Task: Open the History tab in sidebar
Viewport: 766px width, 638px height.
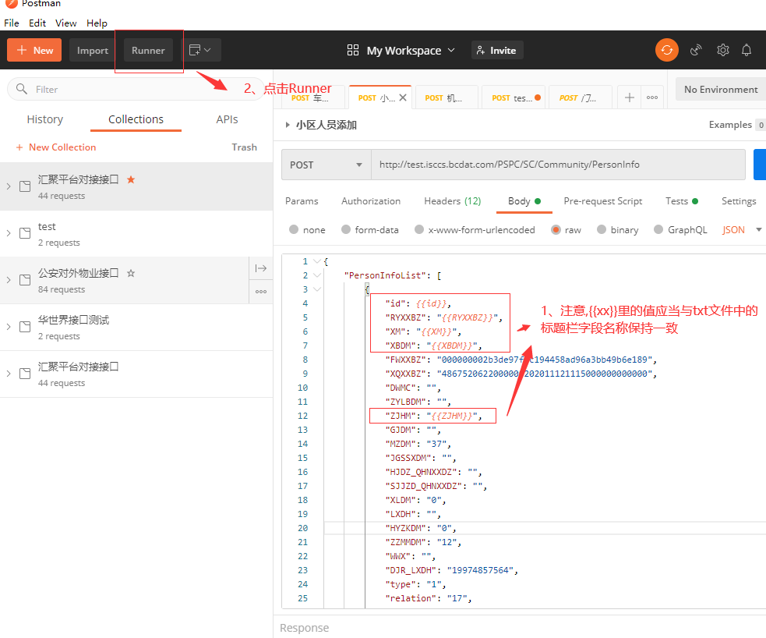Action: [x=44, y=119]
